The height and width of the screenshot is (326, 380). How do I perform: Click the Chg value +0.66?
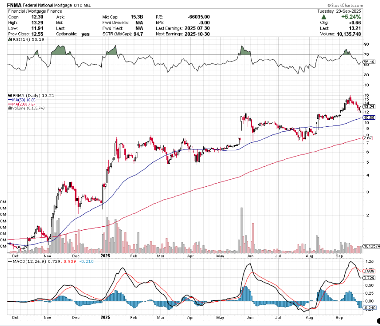tap(355, 23)
